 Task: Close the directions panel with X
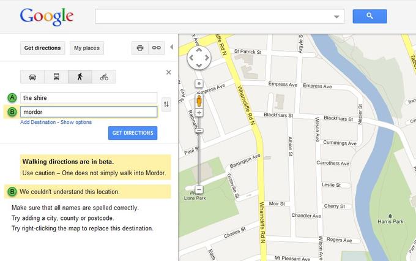(x=168, y=72)
